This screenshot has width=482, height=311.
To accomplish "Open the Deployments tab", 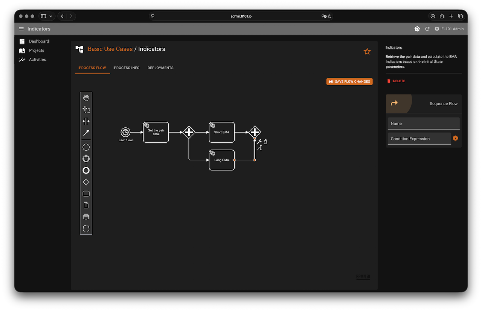I will [160, 68].
